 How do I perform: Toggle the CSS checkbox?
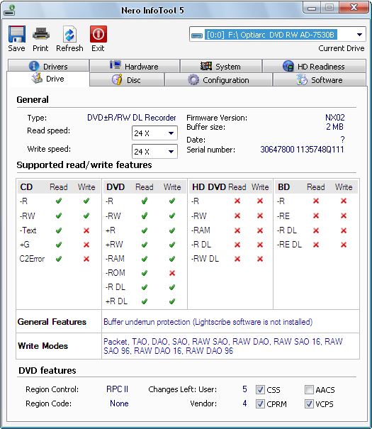260,389
